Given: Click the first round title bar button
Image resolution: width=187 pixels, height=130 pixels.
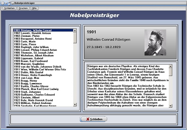Looking at the screenshot, I should [x=3, y=3].
